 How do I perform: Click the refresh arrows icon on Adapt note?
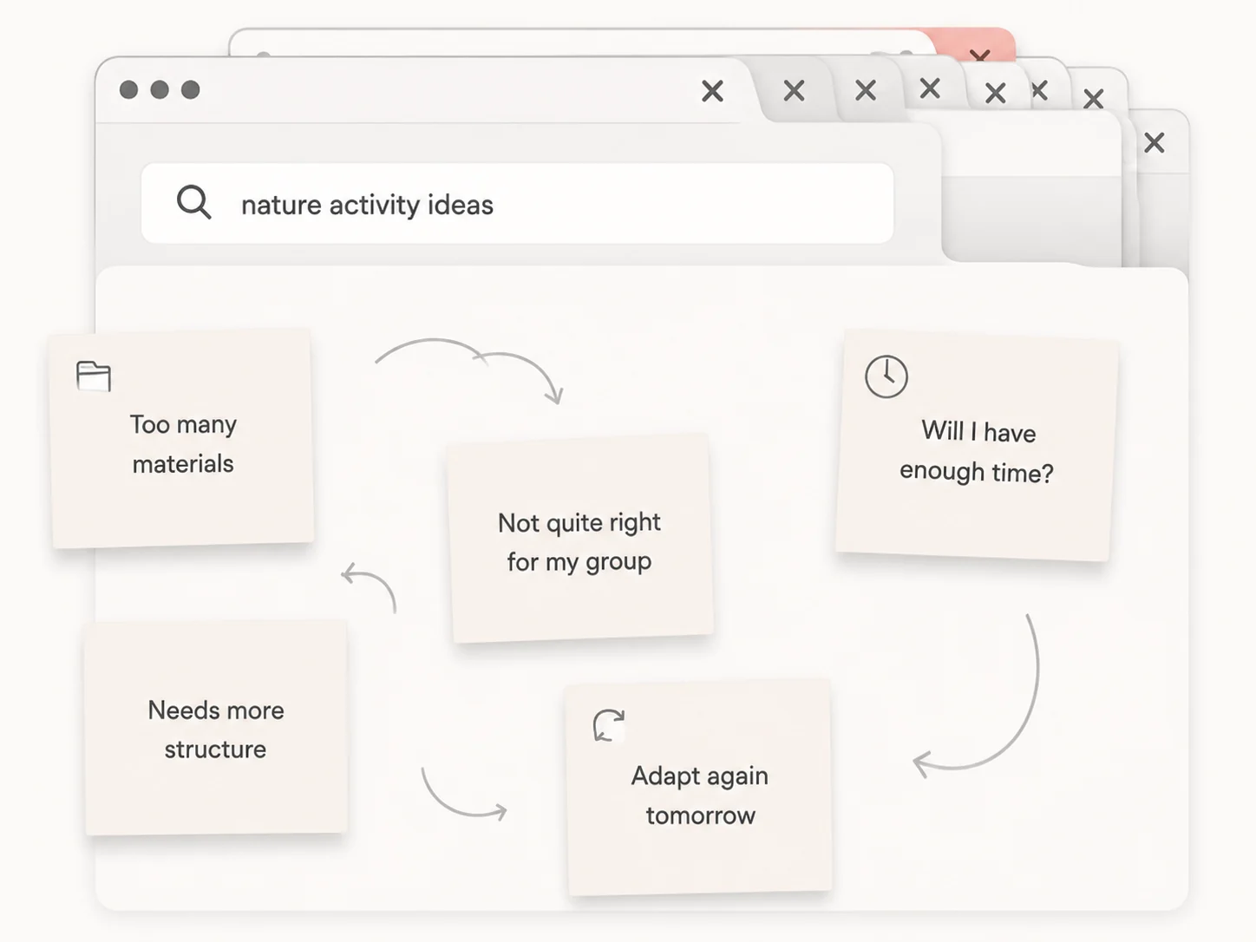pyautogui.click(x=609, y=725)
